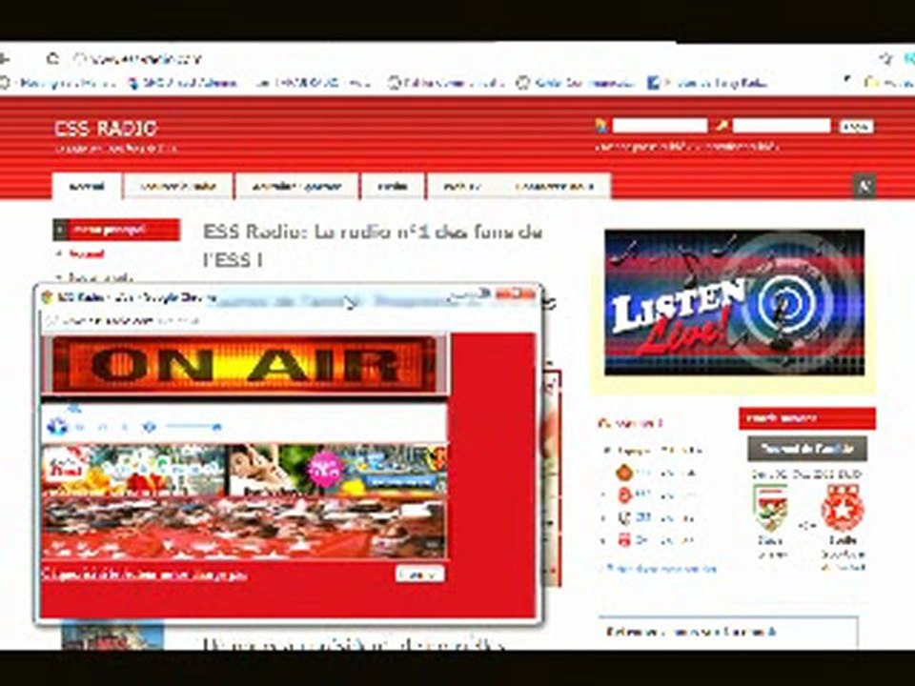915x686 pixels.
Task: Click the bookmark star icon
Action: coord(885,58)
